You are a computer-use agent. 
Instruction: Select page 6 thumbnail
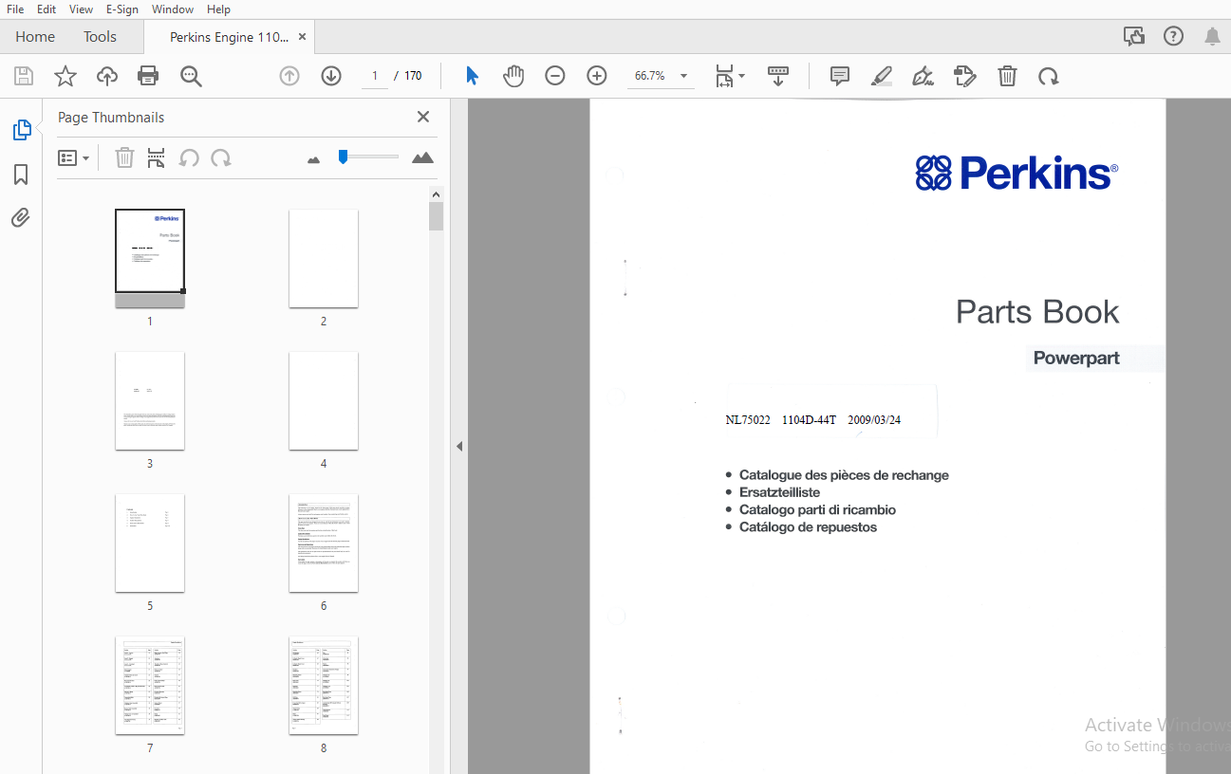[x=324, y=543]
